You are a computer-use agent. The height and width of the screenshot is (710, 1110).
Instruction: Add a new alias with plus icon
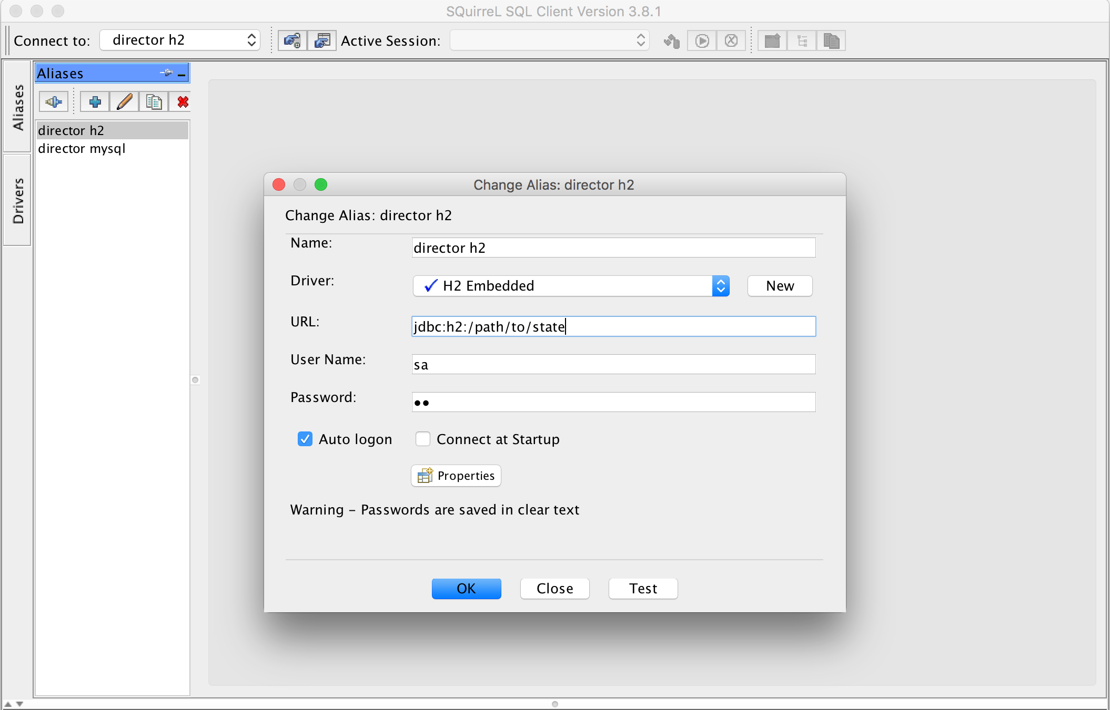click(x=95, y=101)
